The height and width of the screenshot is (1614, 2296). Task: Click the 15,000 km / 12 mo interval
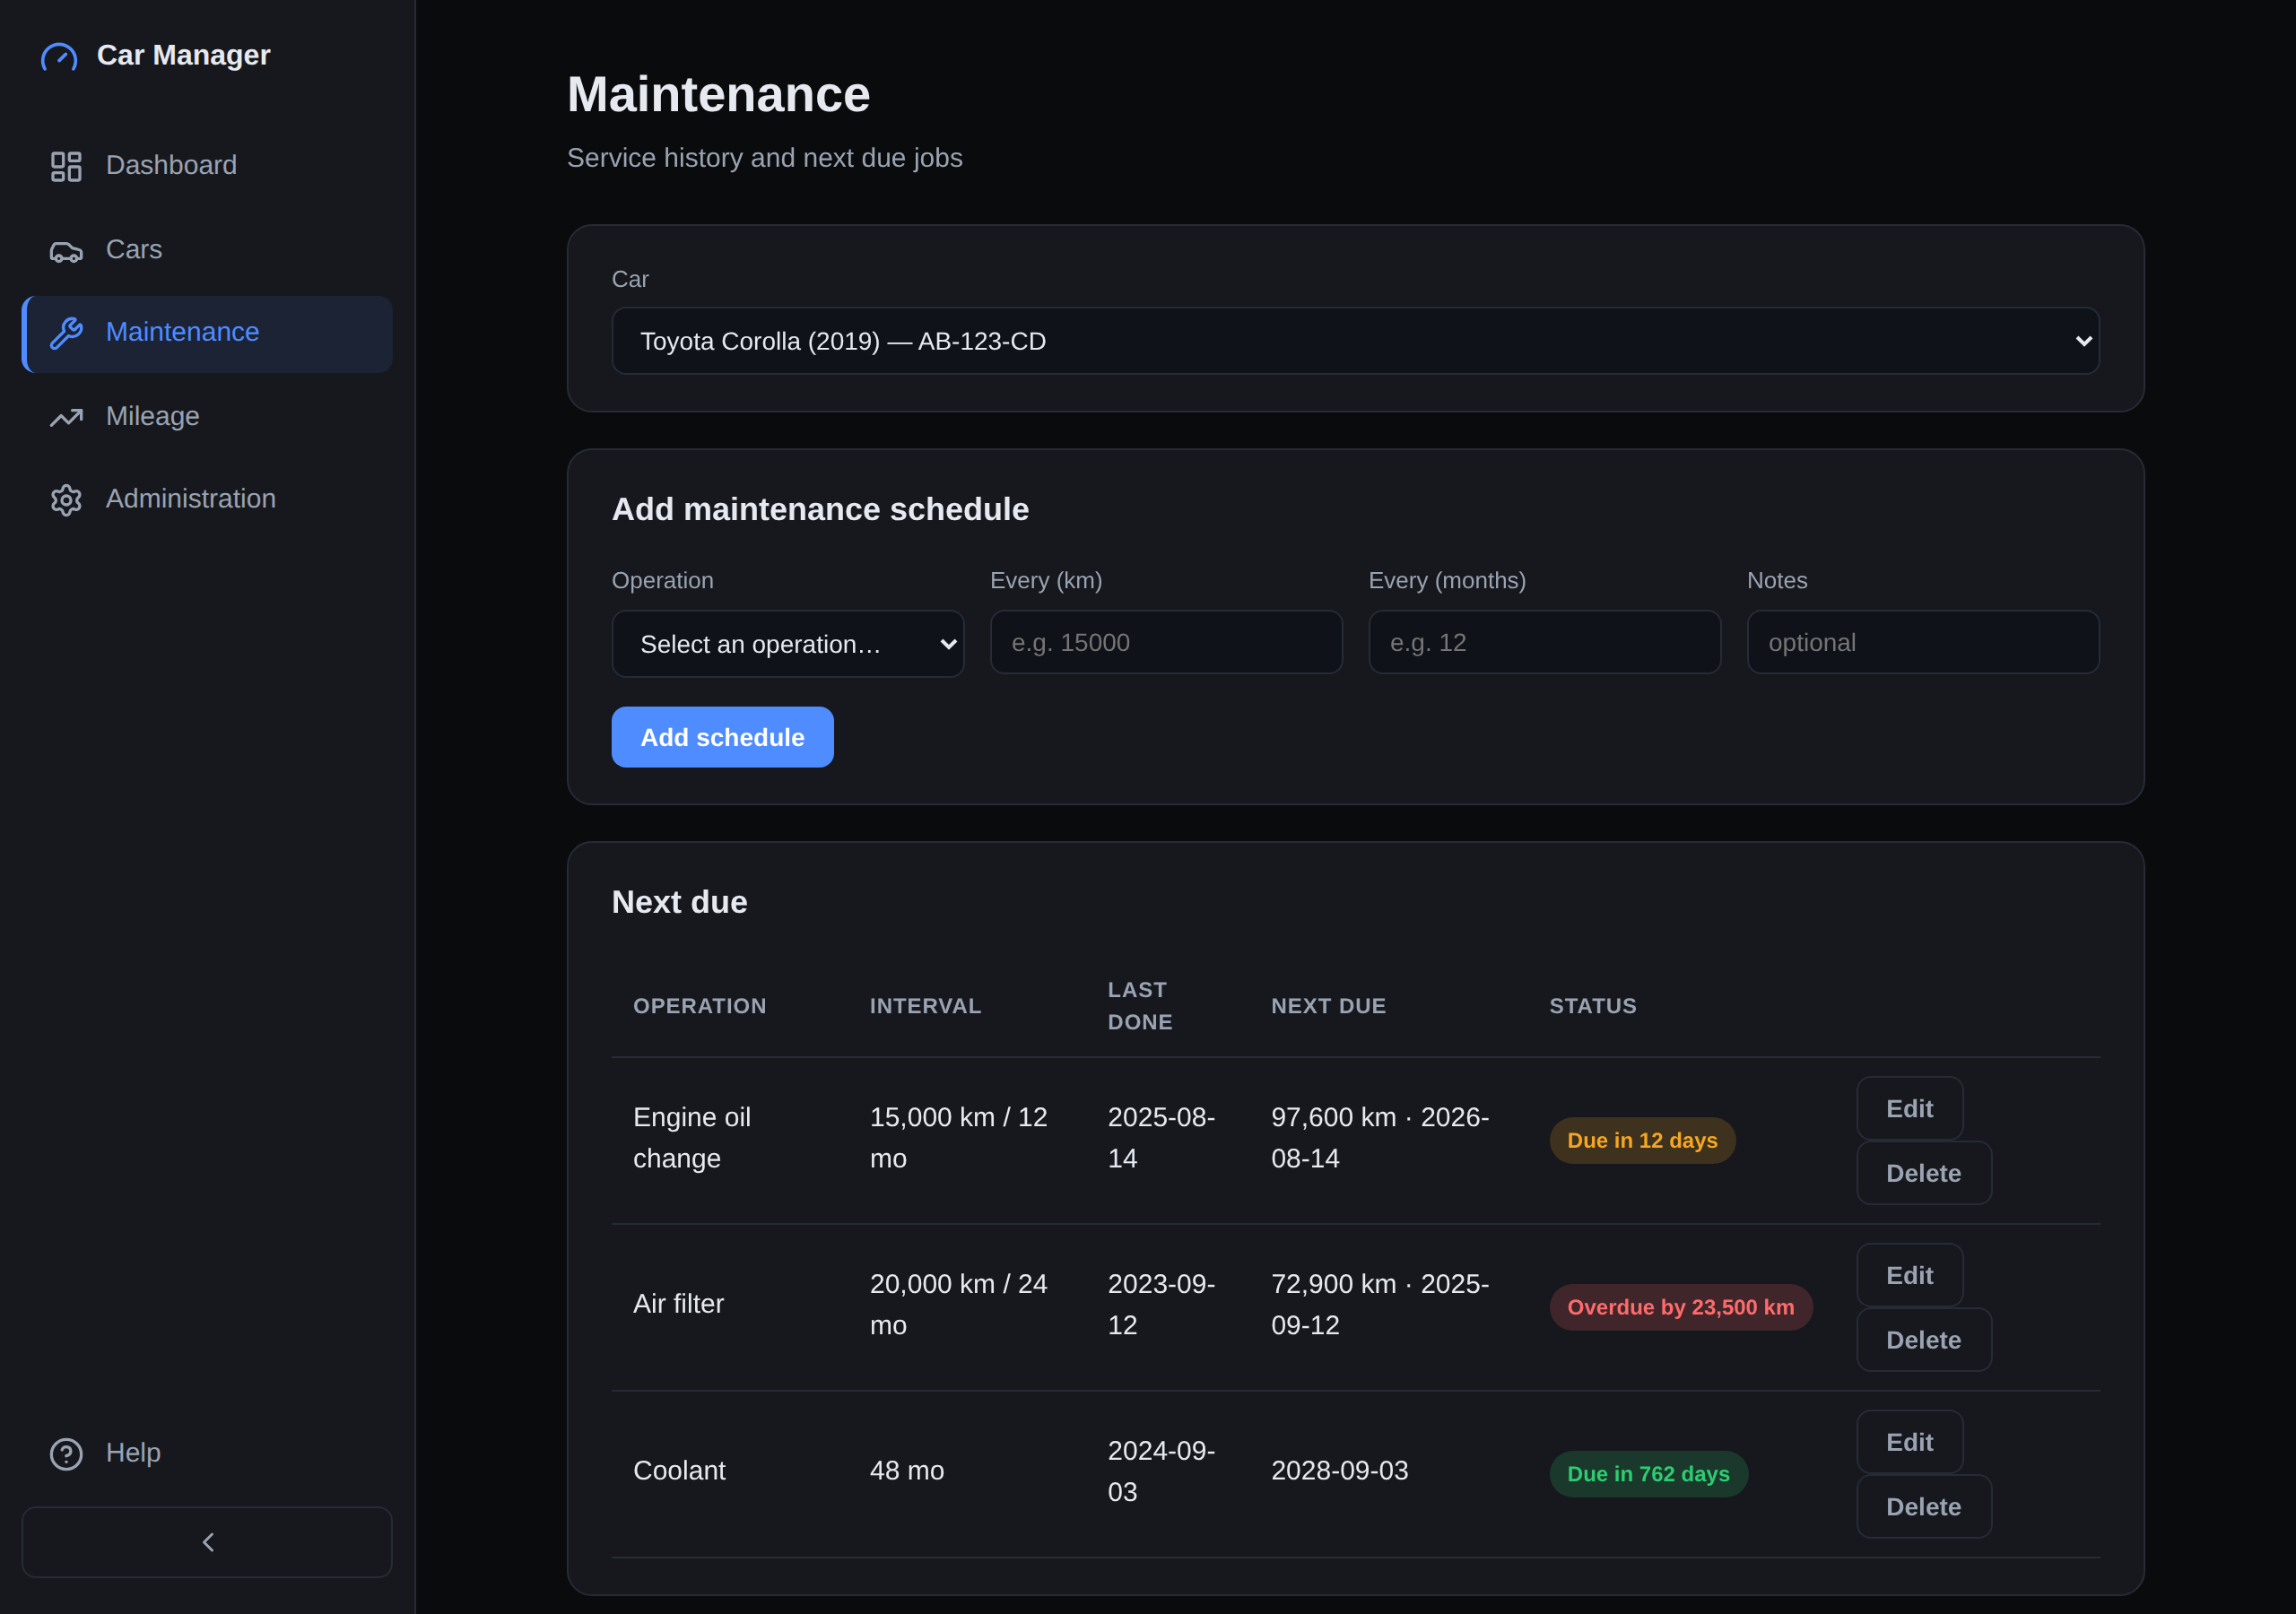[958, 1138]
